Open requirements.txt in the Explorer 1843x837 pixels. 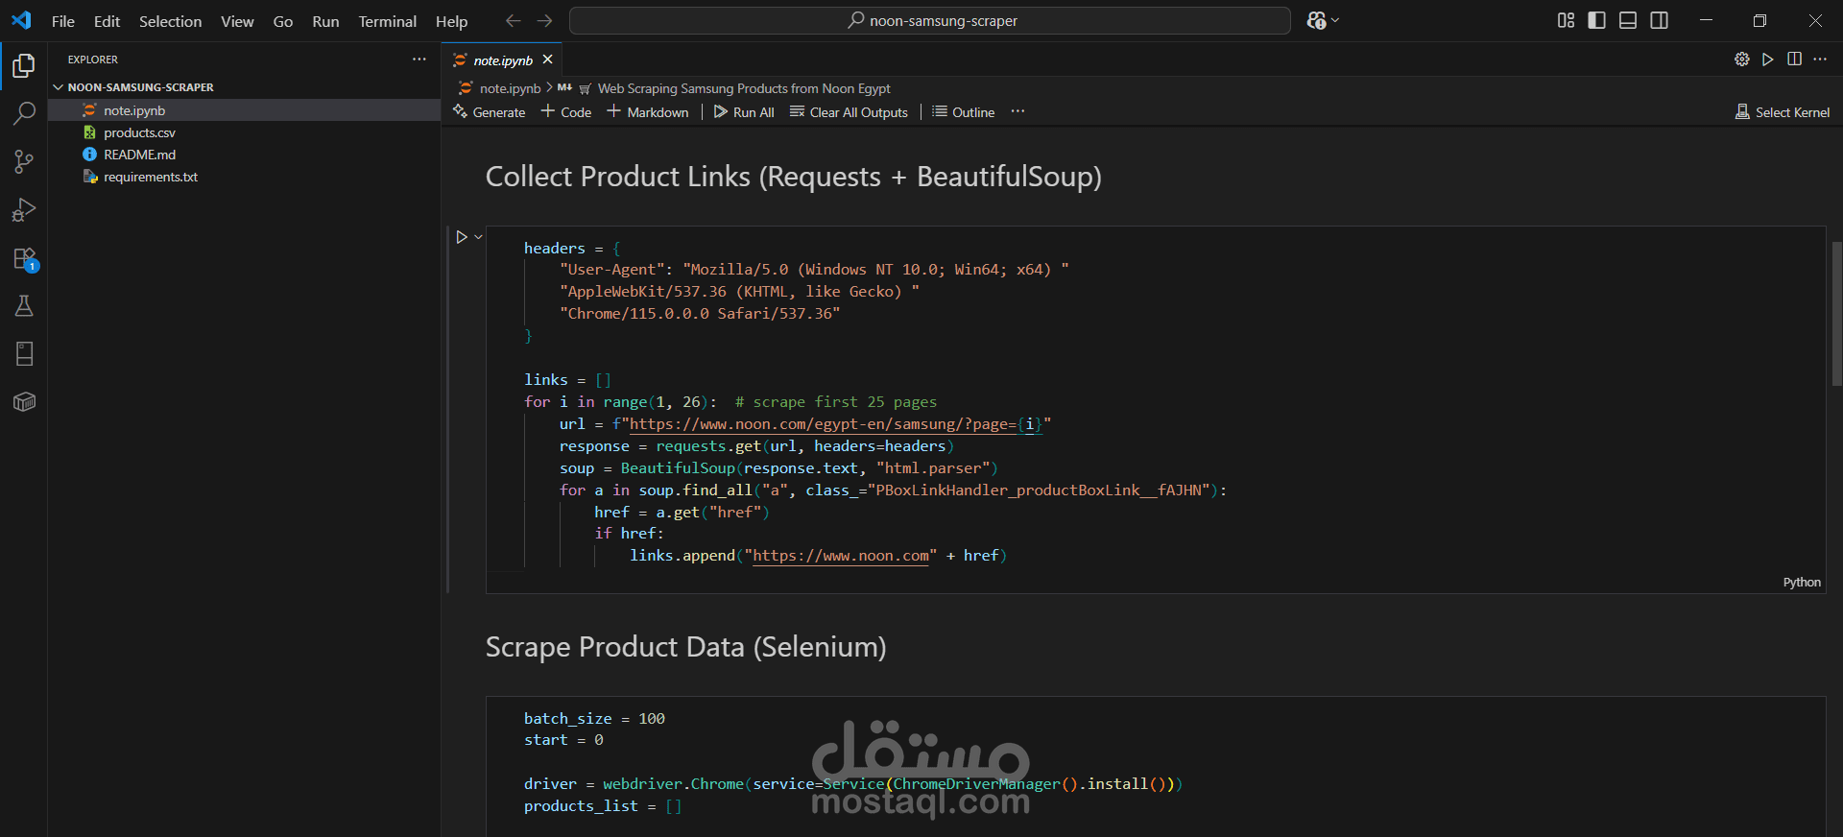point(244,177)
